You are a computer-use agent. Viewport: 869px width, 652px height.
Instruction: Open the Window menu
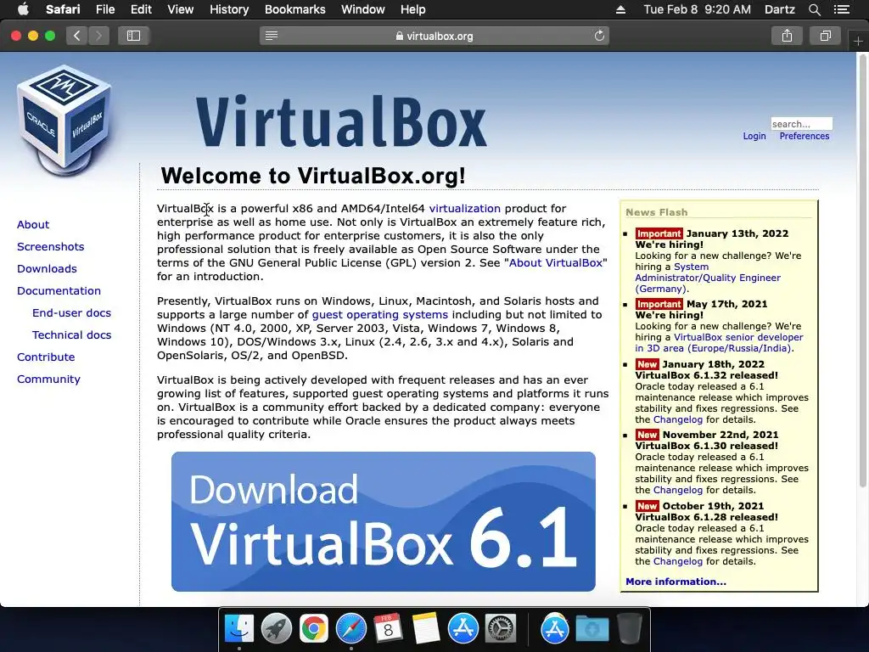(363, 9)
